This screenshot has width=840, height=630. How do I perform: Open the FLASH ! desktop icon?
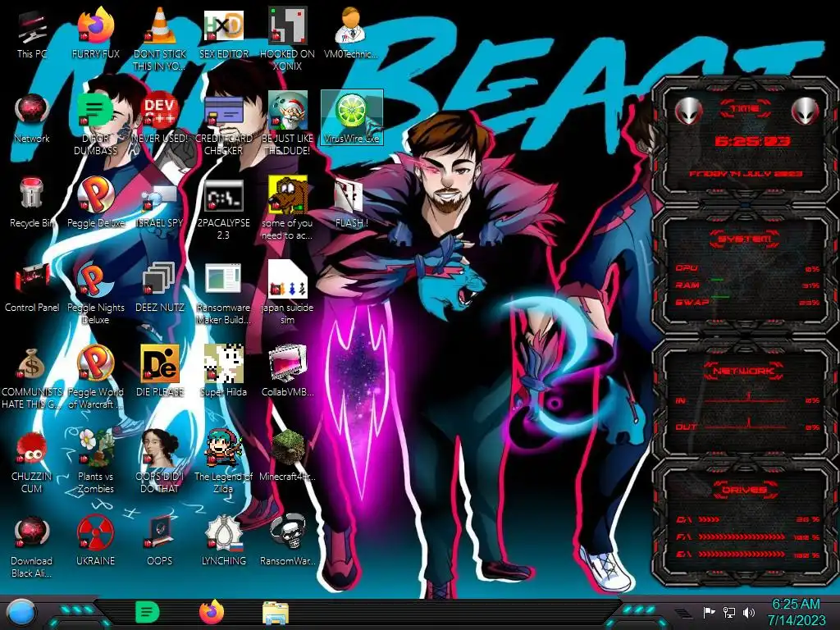pyautogui.click(x=350, y=203)
